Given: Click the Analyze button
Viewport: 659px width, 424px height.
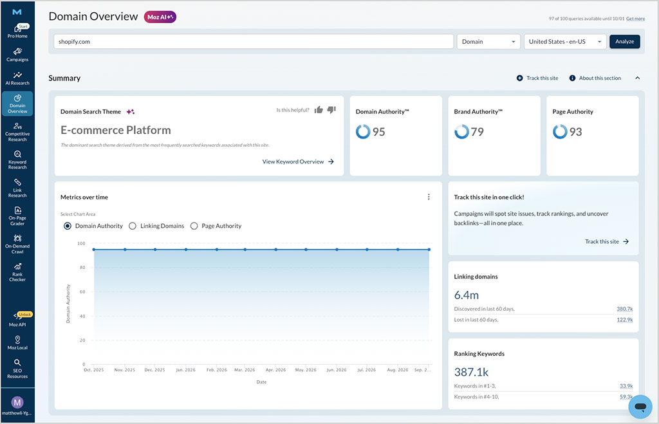Looking at the screenshot, I should 624,42.
